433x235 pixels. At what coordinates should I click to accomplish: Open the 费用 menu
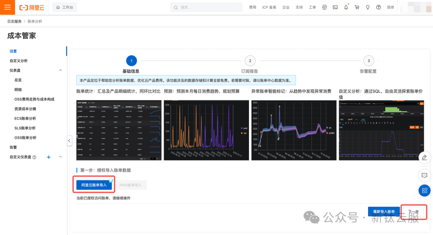tap(253, 8)
